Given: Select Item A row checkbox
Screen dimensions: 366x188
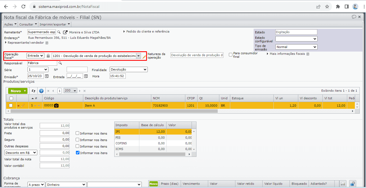Looking at the screenshot, I should tap(11, 105).
